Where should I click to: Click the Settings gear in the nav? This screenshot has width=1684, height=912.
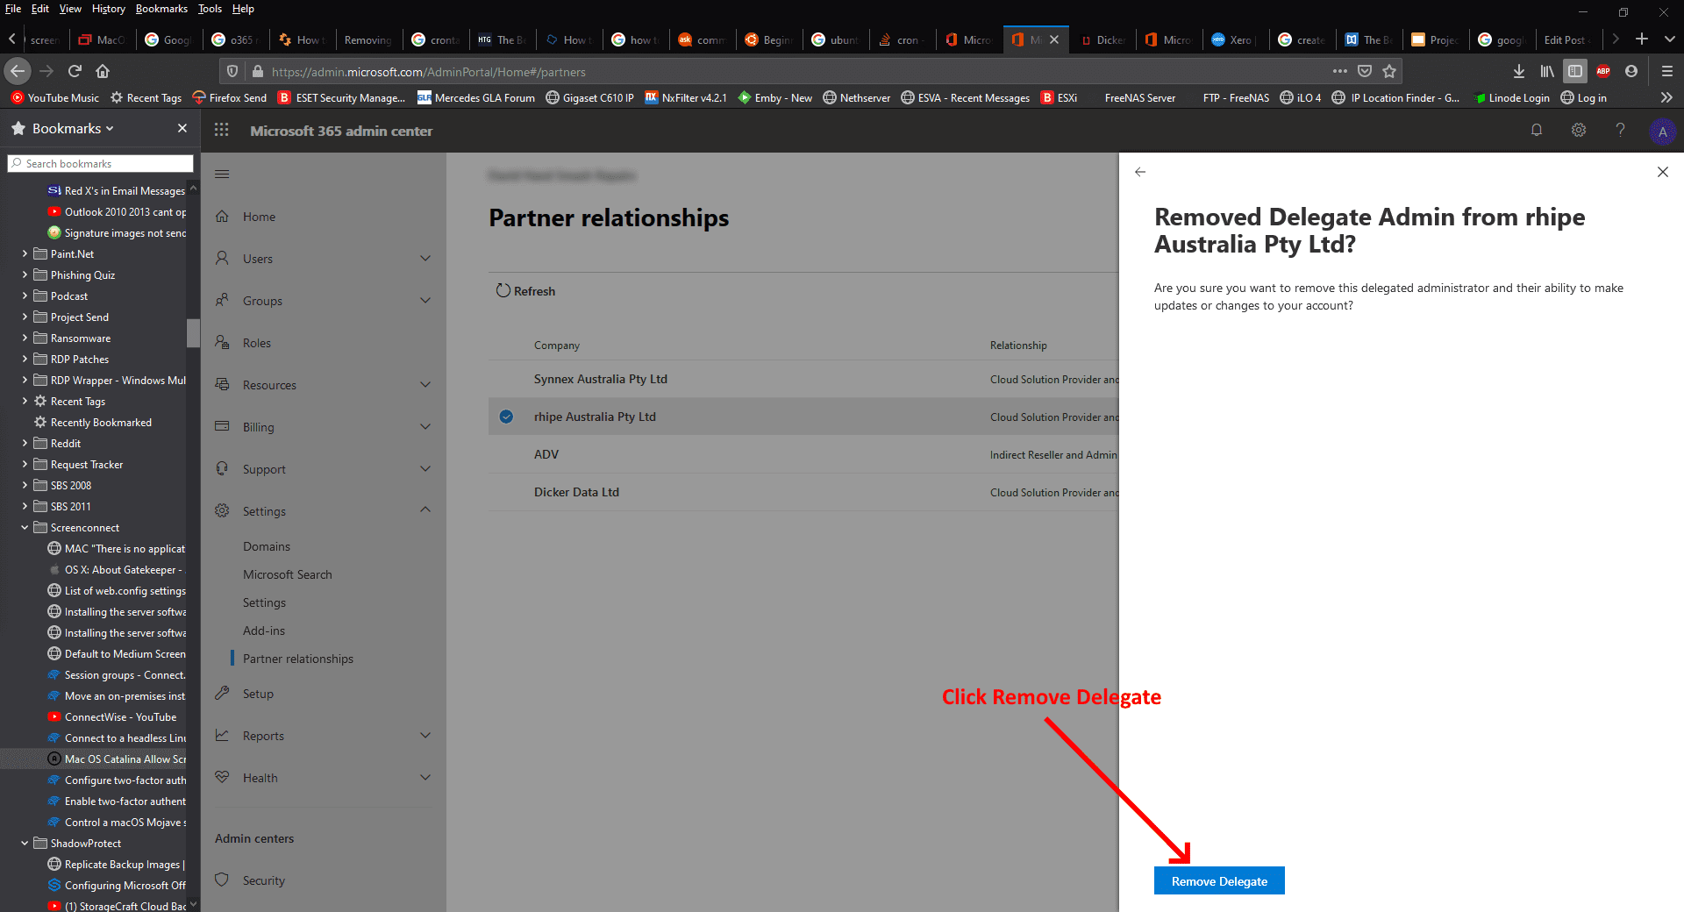pos(223,510)
